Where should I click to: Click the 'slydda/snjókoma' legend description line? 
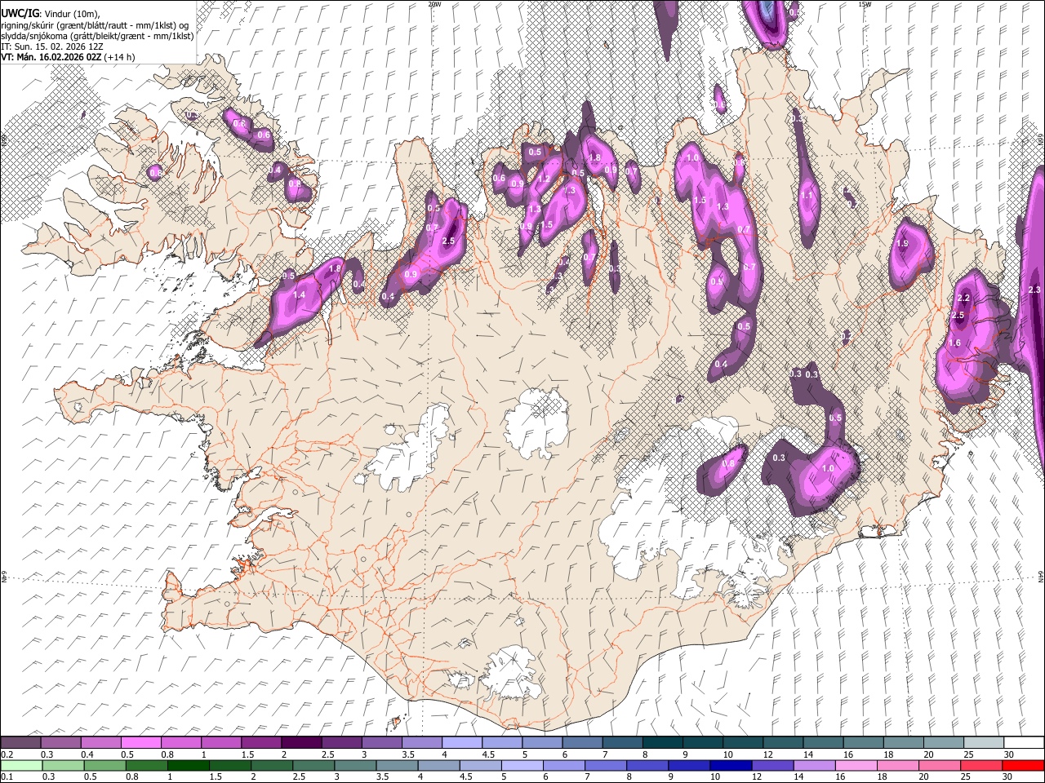coord(97,36)
